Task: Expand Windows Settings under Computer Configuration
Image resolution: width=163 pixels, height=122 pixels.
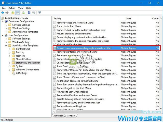Action: pyautogui.click(x=6, y=28)
